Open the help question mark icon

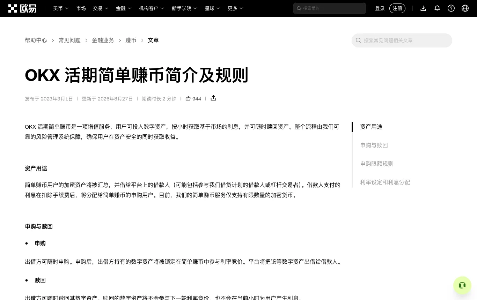(451, 8)
